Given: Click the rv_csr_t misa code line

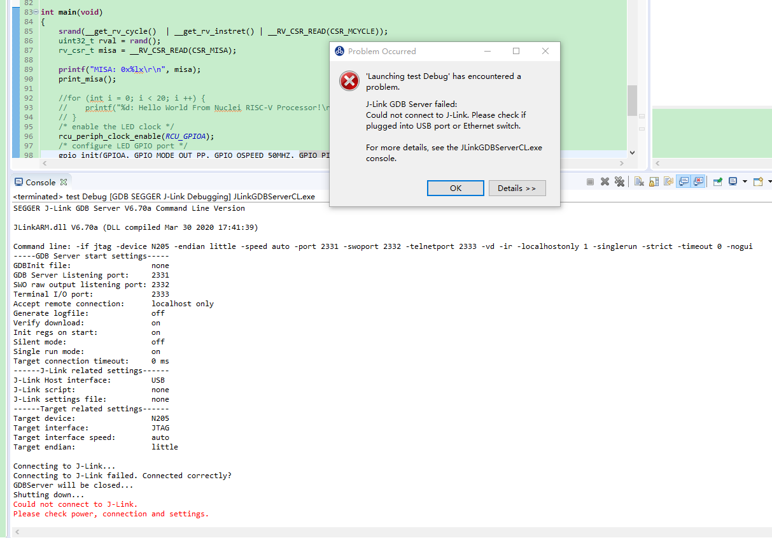Looking at the screenshot, I should coord(148,50).
